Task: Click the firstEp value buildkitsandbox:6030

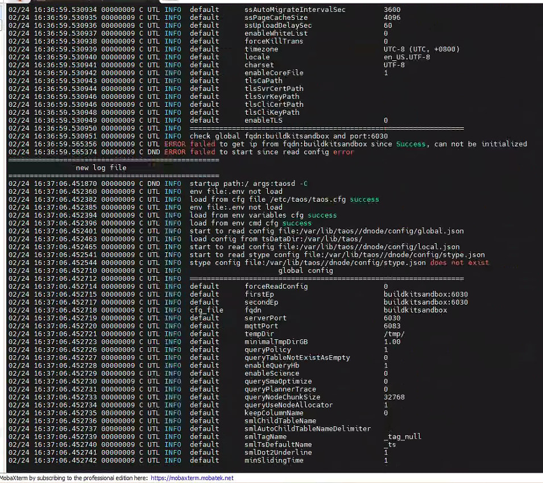Action: point(425,294)
